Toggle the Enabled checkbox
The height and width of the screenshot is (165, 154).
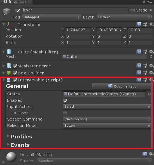tap(65, 101)
